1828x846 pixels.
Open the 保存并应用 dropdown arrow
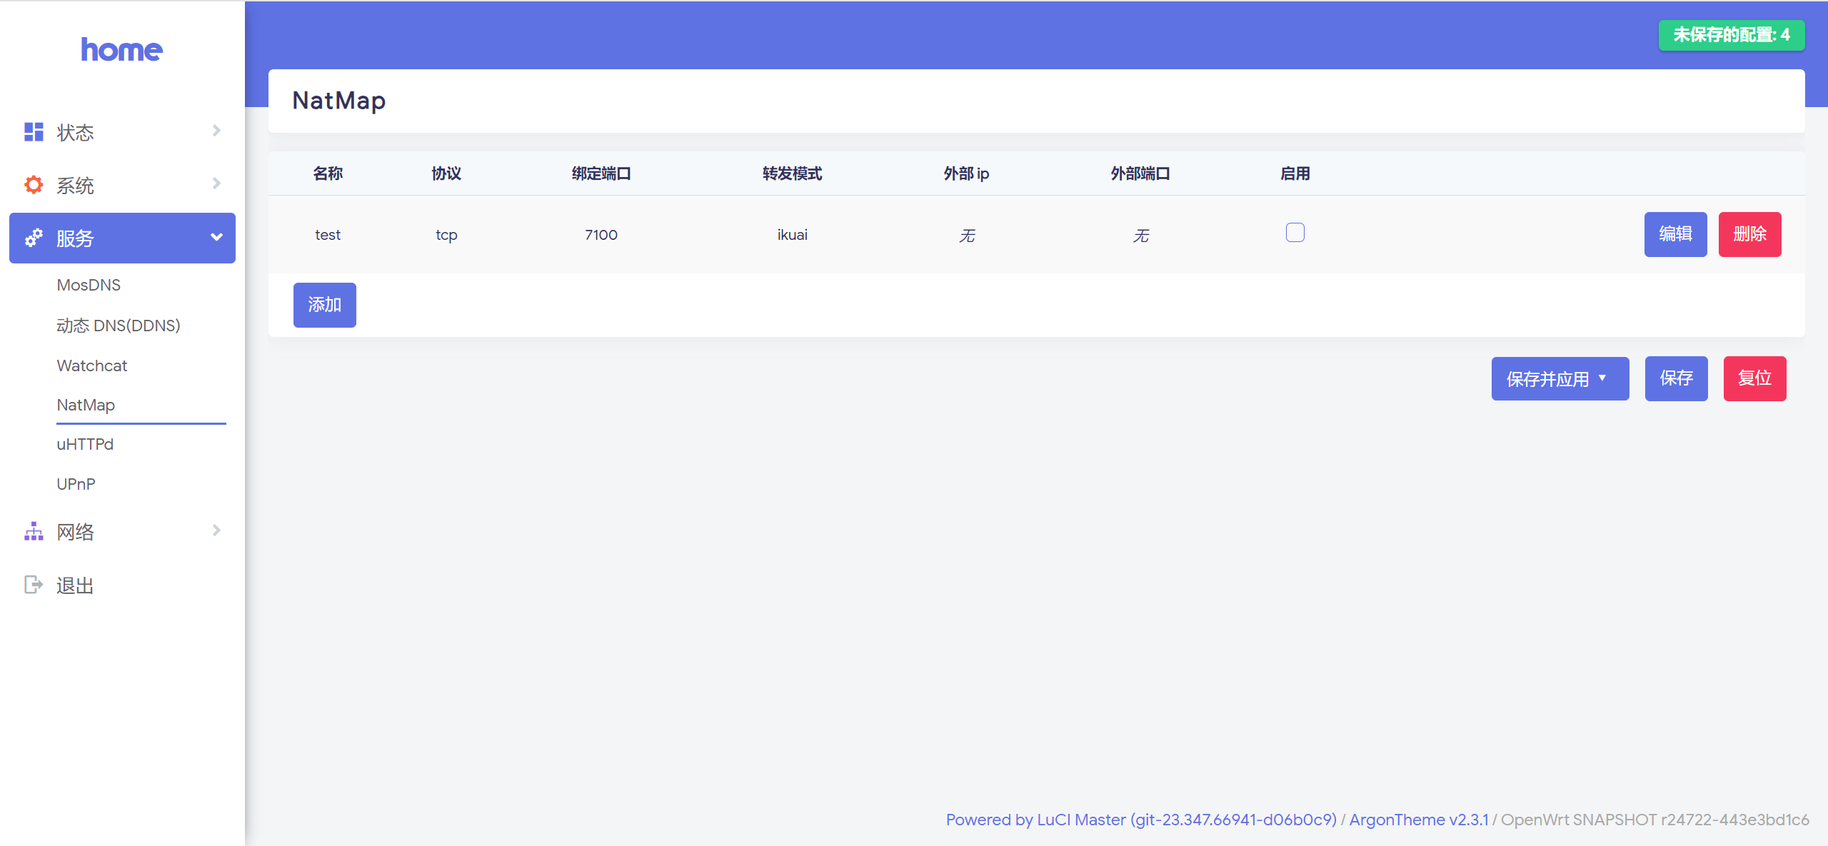1602,378
